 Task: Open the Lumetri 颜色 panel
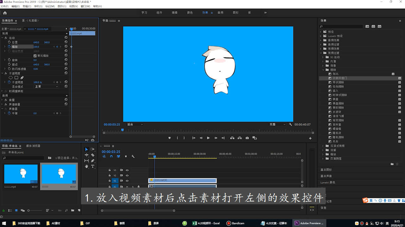click(x=327, y=183)
